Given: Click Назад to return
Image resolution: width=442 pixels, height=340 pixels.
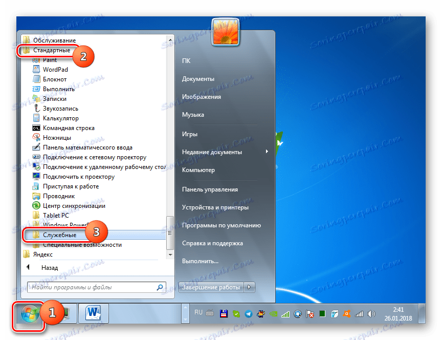Looking at the screenshot, I should pyautogui.click(x=50, y=268).
